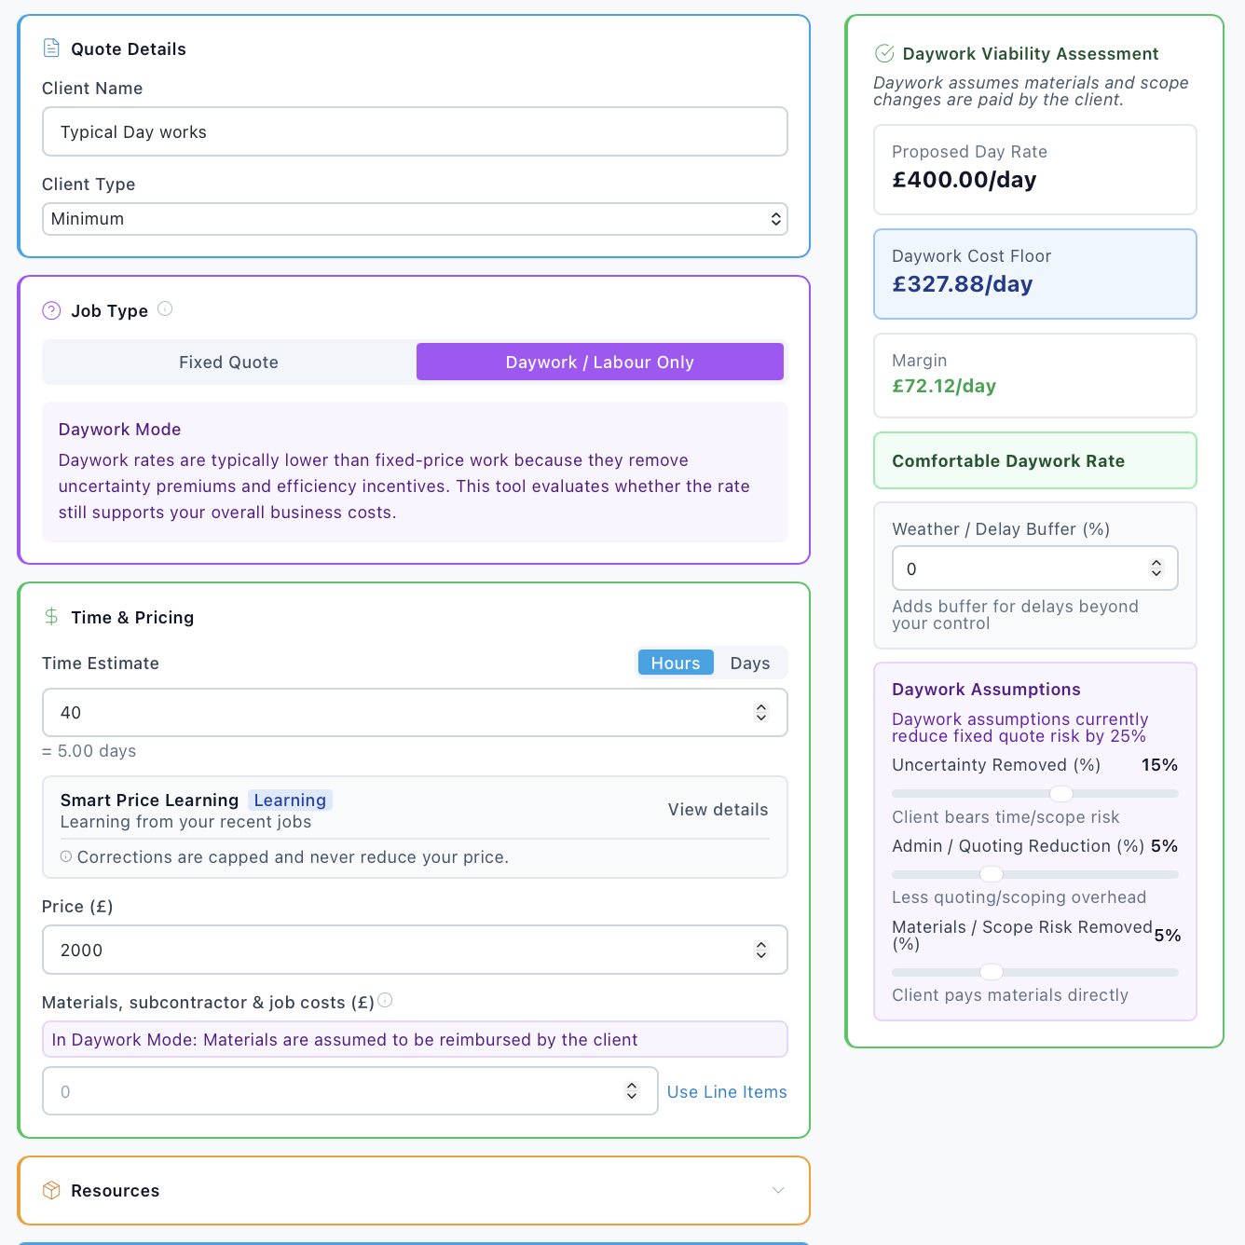Screen dimensions: 1245x1245
Task: Keep Daywork / Labour Only mode selected
Action: pos(599,362)
